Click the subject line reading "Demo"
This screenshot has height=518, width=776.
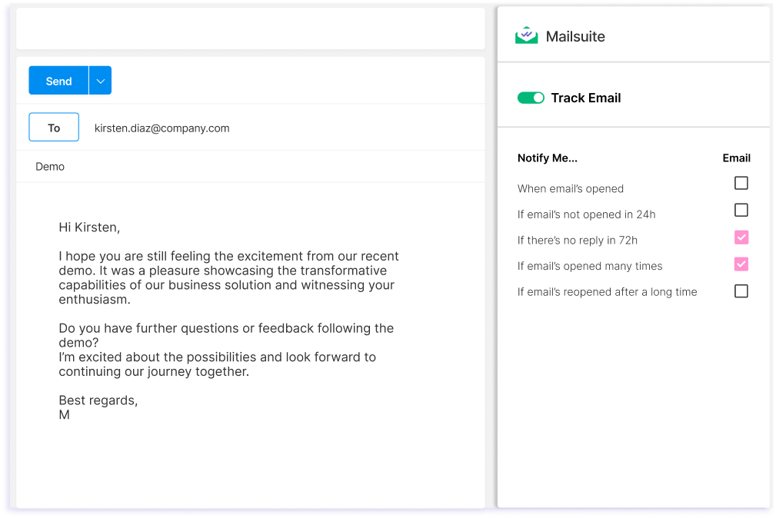click(x=50, y=166)
